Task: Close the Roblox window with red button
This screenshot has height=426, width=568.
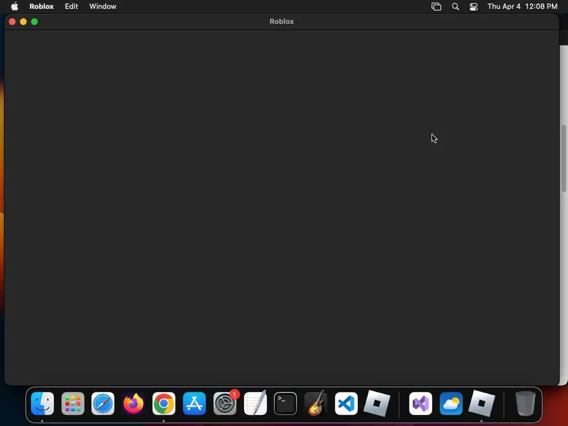Action: [x=12, y=22]
